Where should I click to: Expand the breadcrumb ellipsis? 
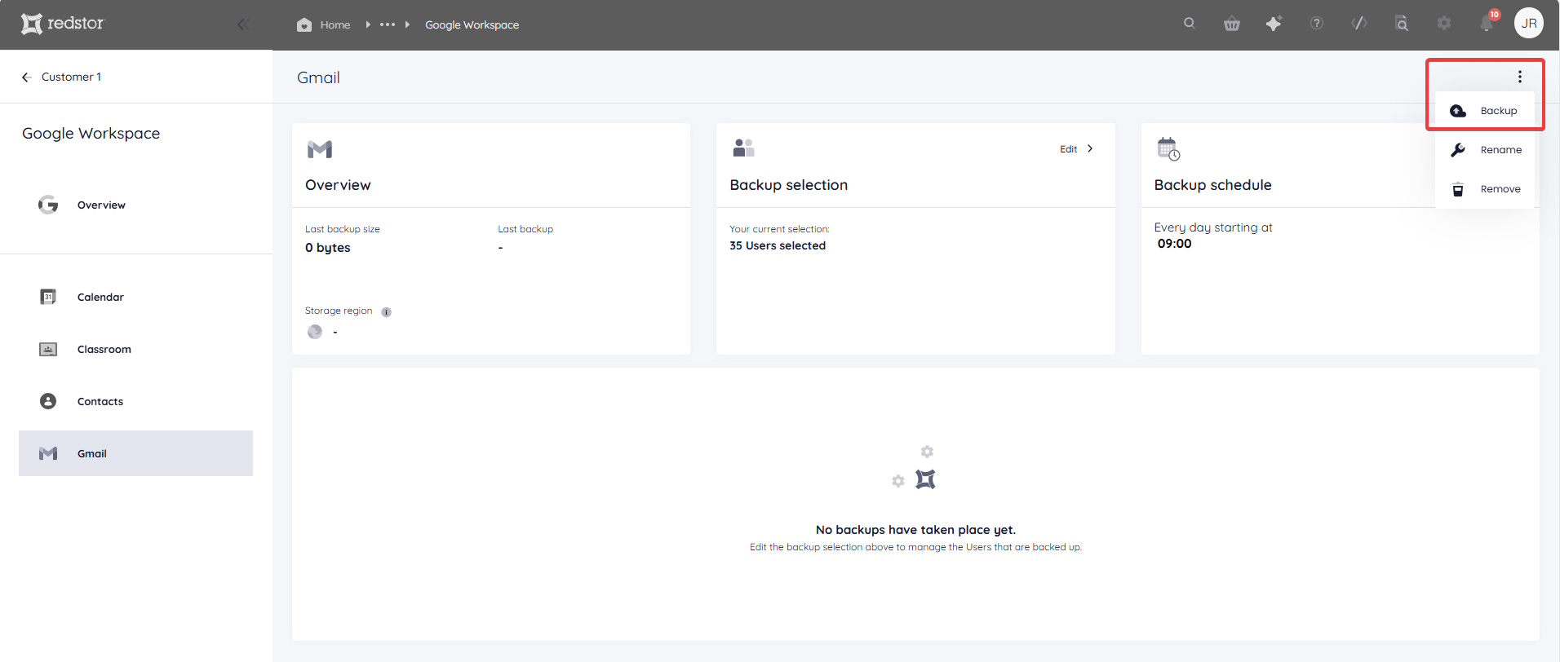(x=388, y=24)
